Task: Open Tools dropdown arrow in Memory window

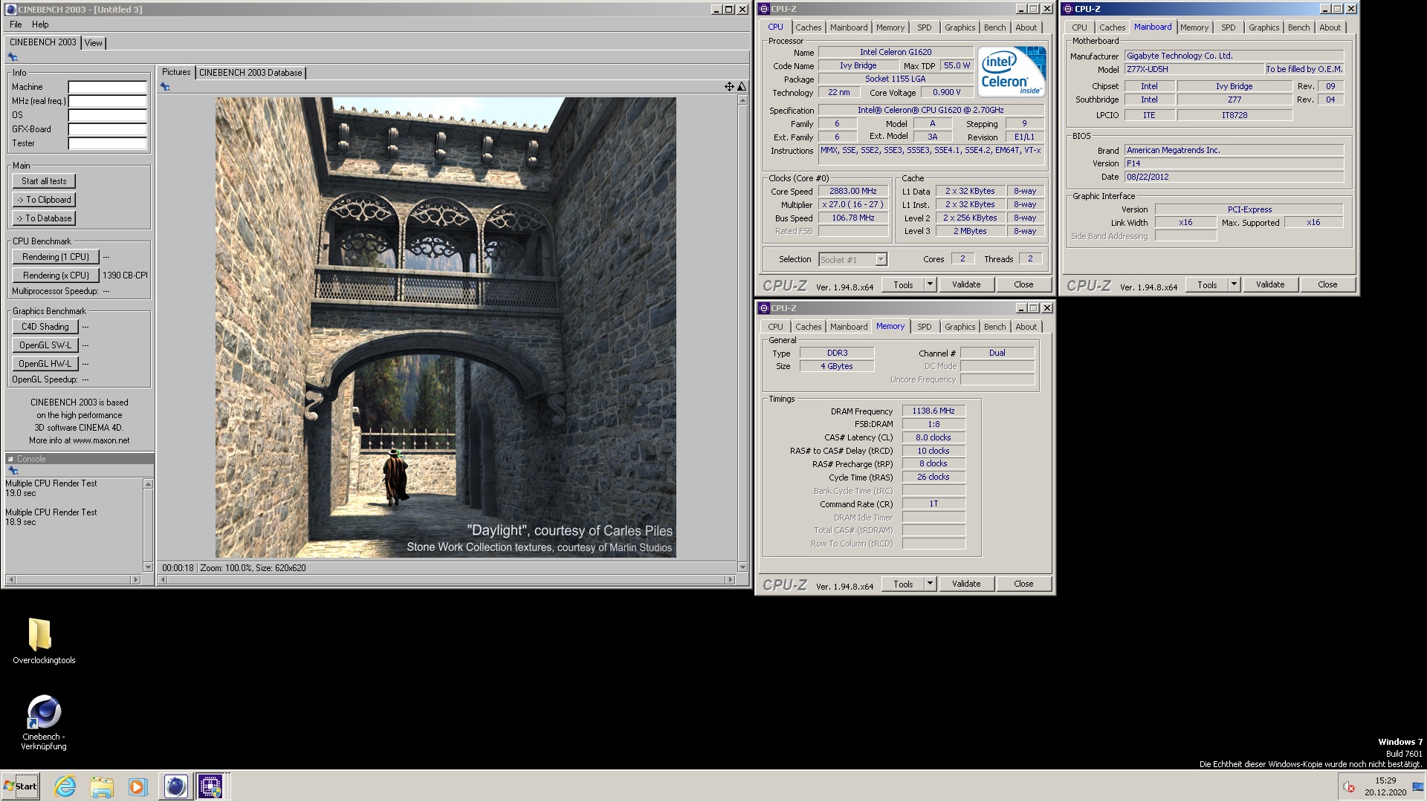Action: coord(930,584)
